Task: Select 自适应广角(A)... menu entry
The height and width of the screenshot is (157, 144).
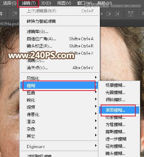Action: point(59,39)
